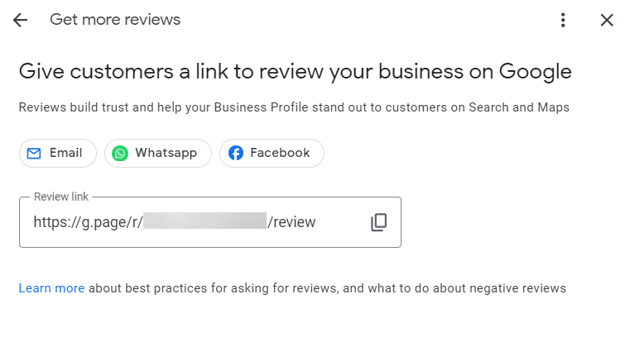
Task: Click the "Reviews build trust" description text
Action: [294, 107]
